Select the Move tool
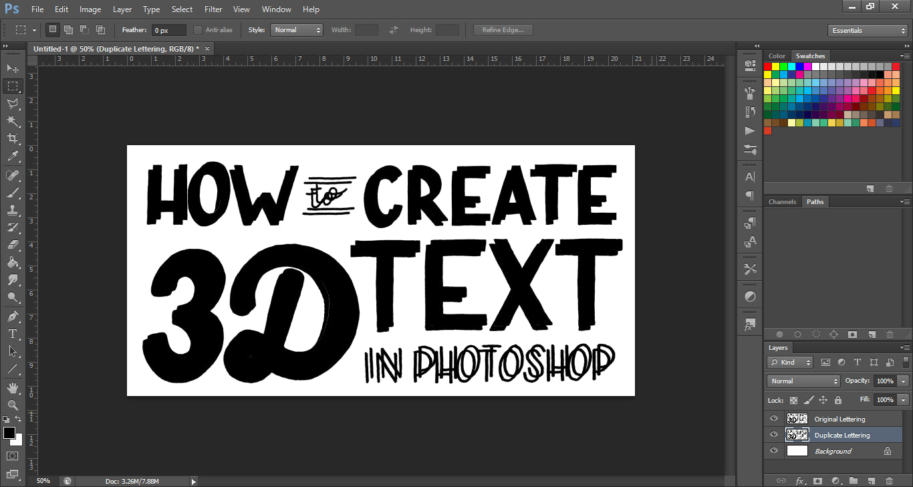The width and height of the screenshot is (913, 487). pos(13,68)
